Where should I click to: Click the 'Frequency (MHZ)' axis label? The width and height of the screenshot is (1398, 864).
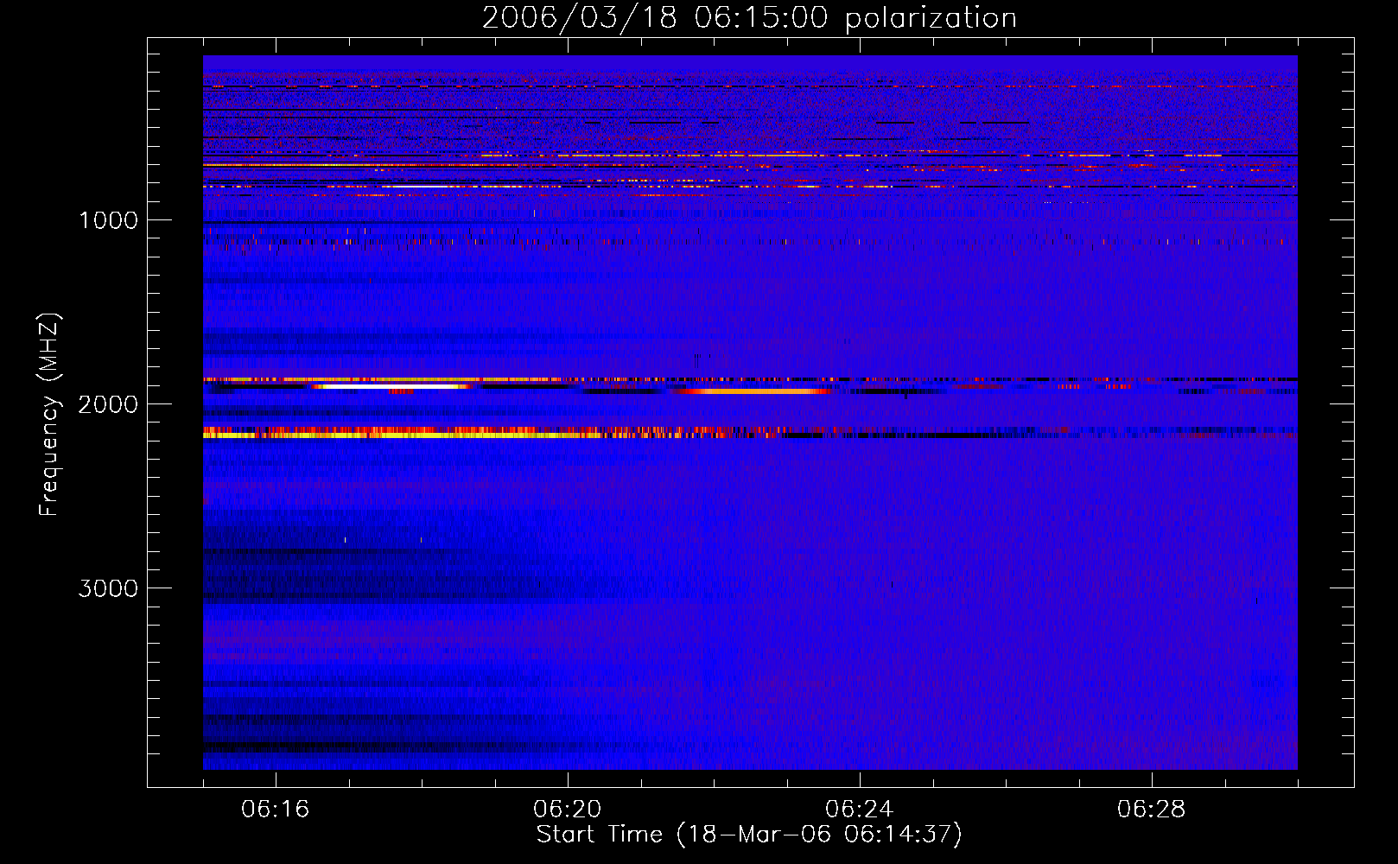click(x=49, y=415)
